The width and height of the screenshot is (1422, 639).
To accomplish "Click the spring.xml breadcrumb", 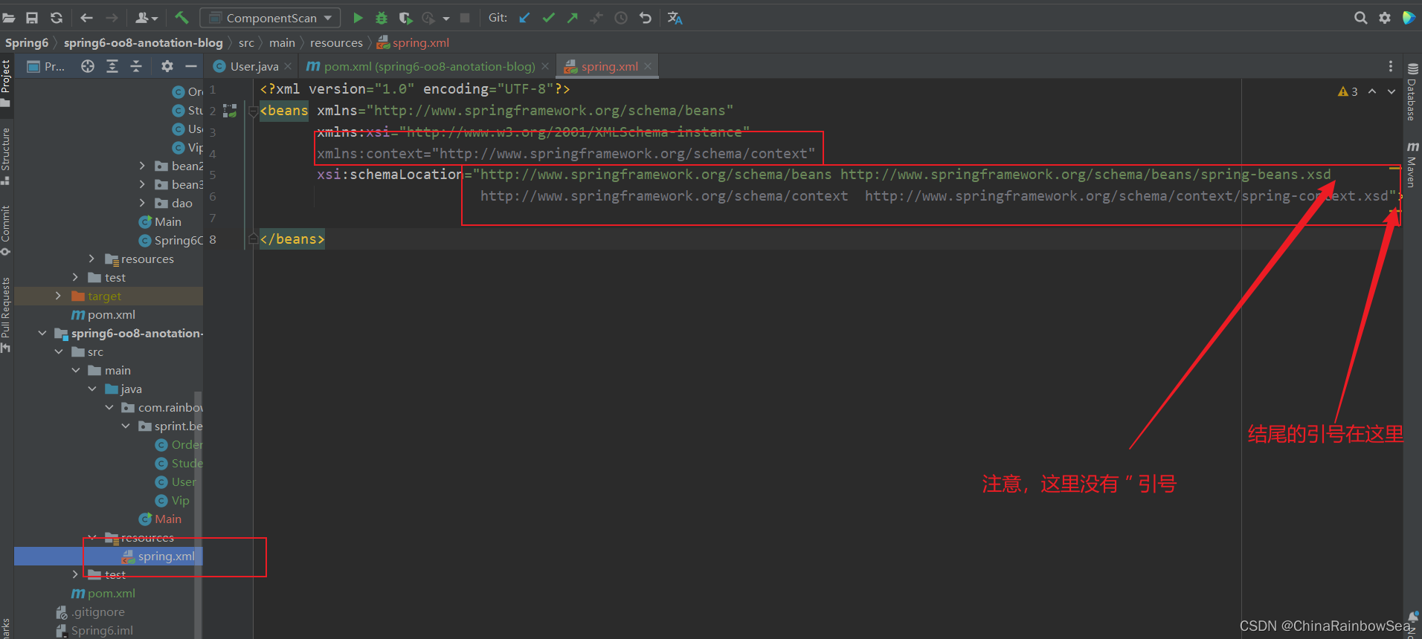I will (413, 42).
